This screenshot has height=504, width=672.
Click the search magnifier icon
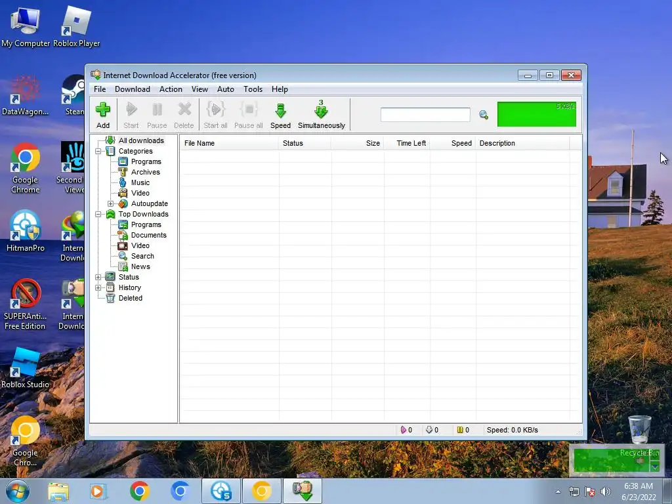pos(484,115)
